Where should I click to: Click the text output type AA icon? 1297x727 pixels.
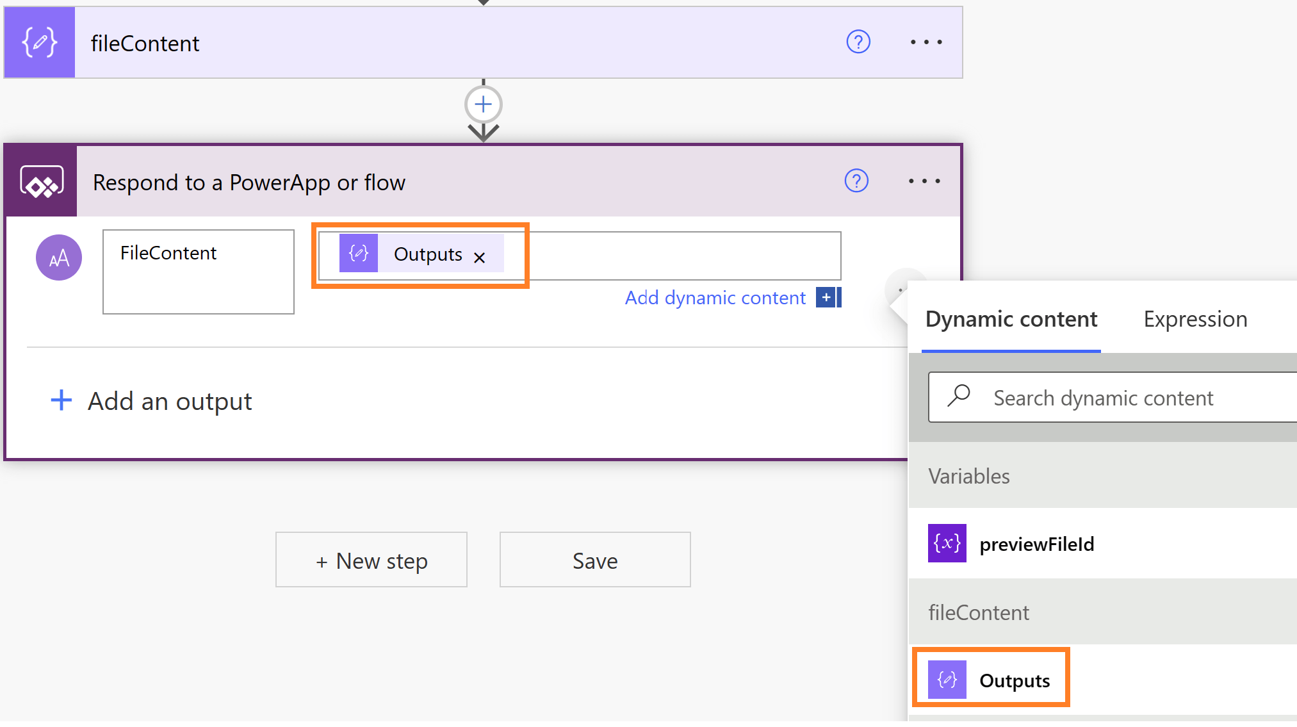pos(59,257)
